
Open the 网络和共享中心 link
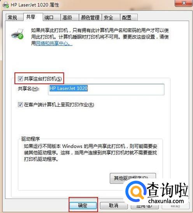coord(54,43)
